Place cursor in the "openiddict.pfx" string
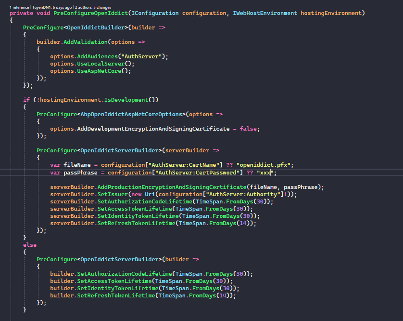 (x=264, y=165)
